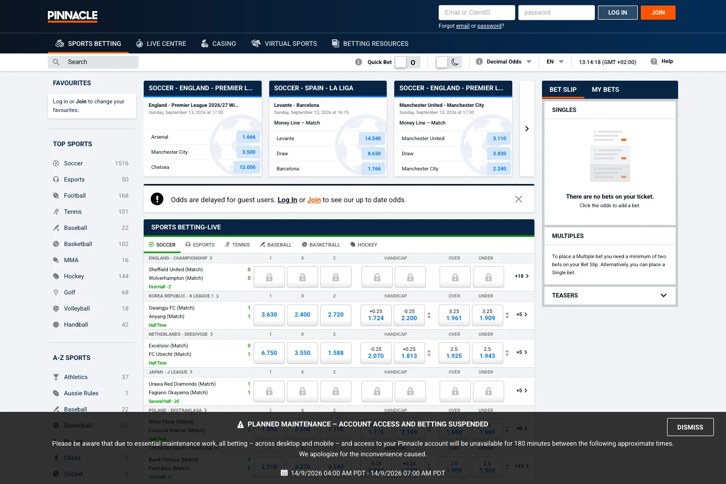
Task: Select FC Utrecht away odds 1.588
Action: click(x=336, y=353)
